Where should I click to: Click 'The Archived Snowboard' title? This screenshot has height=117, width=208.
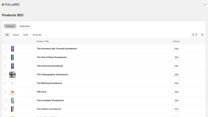pos(50,66)
